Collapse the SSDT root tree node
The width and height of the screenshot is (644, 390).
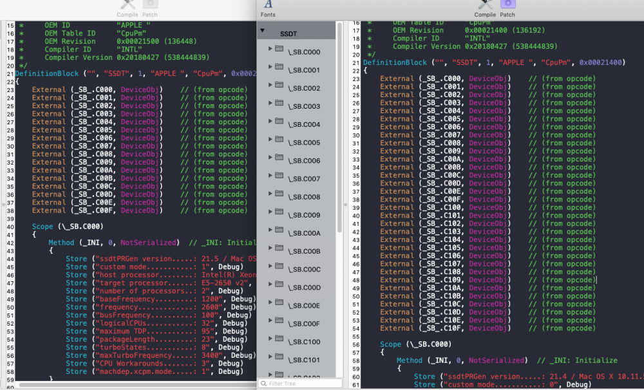262,31
